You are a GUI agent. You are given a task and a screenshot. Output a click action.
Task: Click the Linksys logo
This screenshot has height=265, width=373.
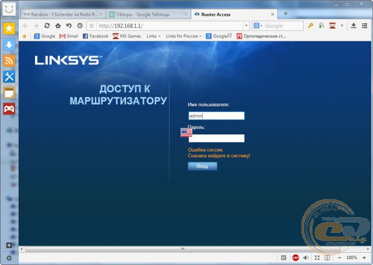coord(68,60)
